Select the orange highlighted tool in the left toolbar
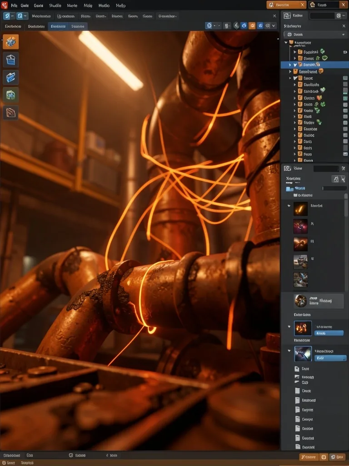 coord(11,41)
